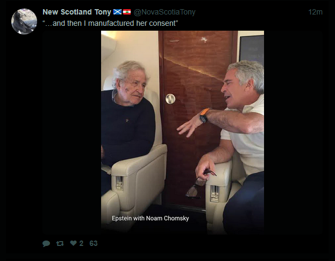
Task: Open the attached airplane cabin photo
Action: point(182,132)
